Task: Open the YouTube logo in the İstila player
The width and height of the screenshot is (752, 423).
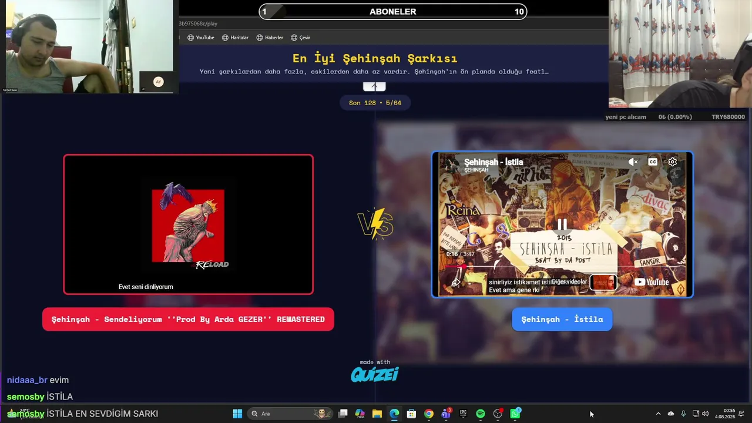Action: [652, 282]
